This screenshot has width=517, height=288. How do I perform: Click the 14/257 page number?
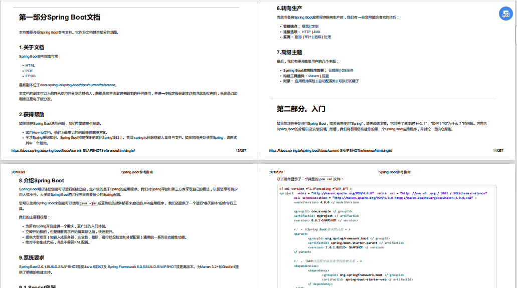tap(498, 151)
